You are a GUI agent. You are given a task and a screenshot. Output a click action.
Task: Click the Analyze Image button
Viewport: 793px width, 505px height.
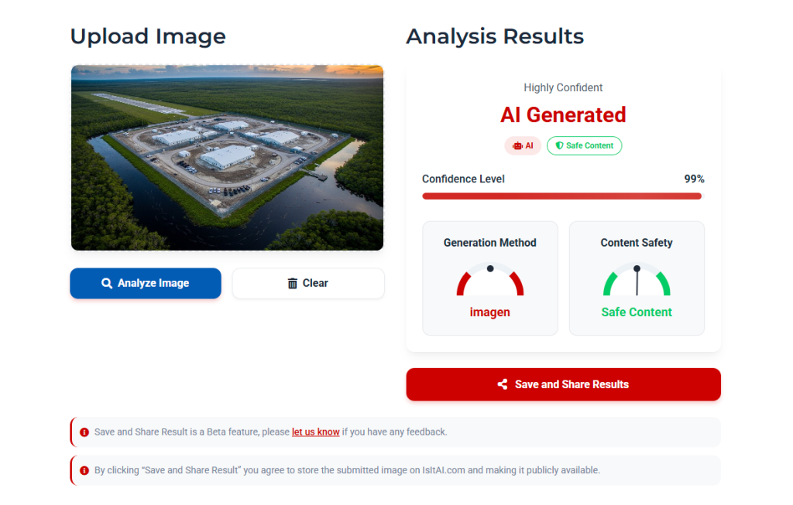(x=146, y=283)
